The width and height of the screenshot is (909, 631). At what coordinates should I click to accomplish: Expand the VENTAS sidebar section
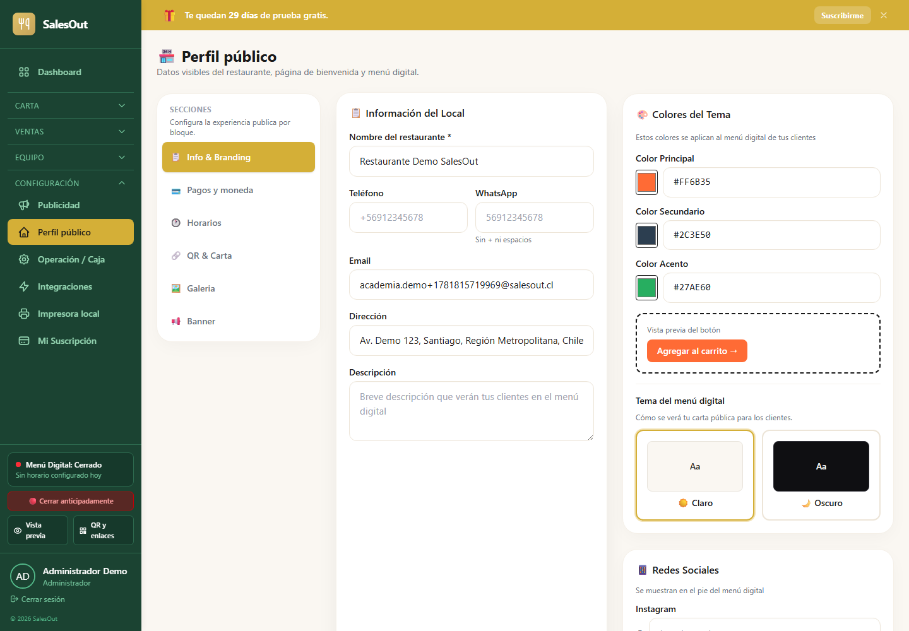71,131
